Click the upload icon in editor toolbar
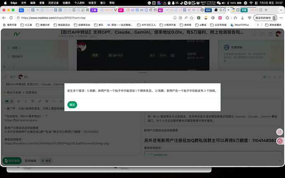Screen dimensions: 285x178 point(61,101)
